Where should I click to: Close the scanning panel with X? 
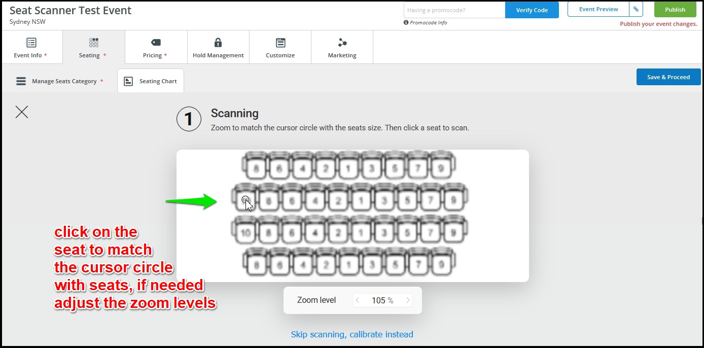tap(22, 112)
